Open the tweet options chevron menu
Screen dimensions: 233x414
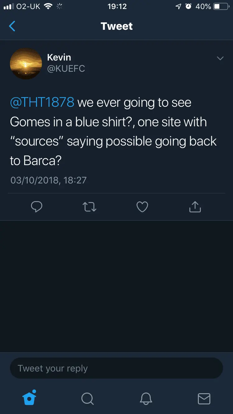220,58
